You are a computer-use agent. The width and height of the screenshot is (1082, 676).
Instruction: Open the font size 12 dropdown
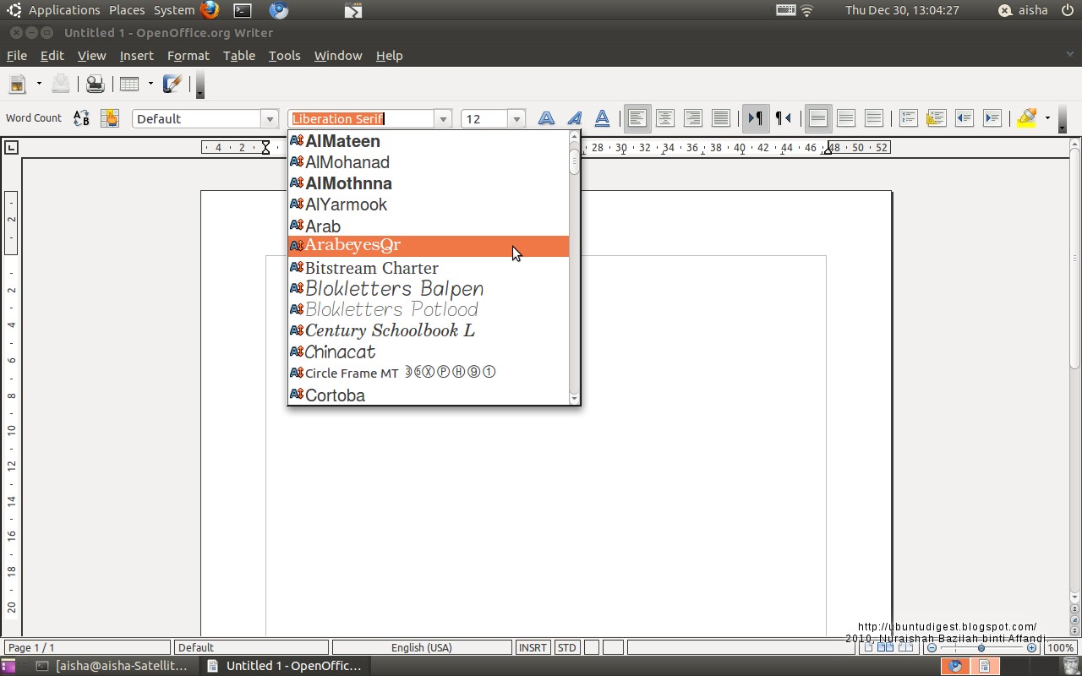click(516, 119)
